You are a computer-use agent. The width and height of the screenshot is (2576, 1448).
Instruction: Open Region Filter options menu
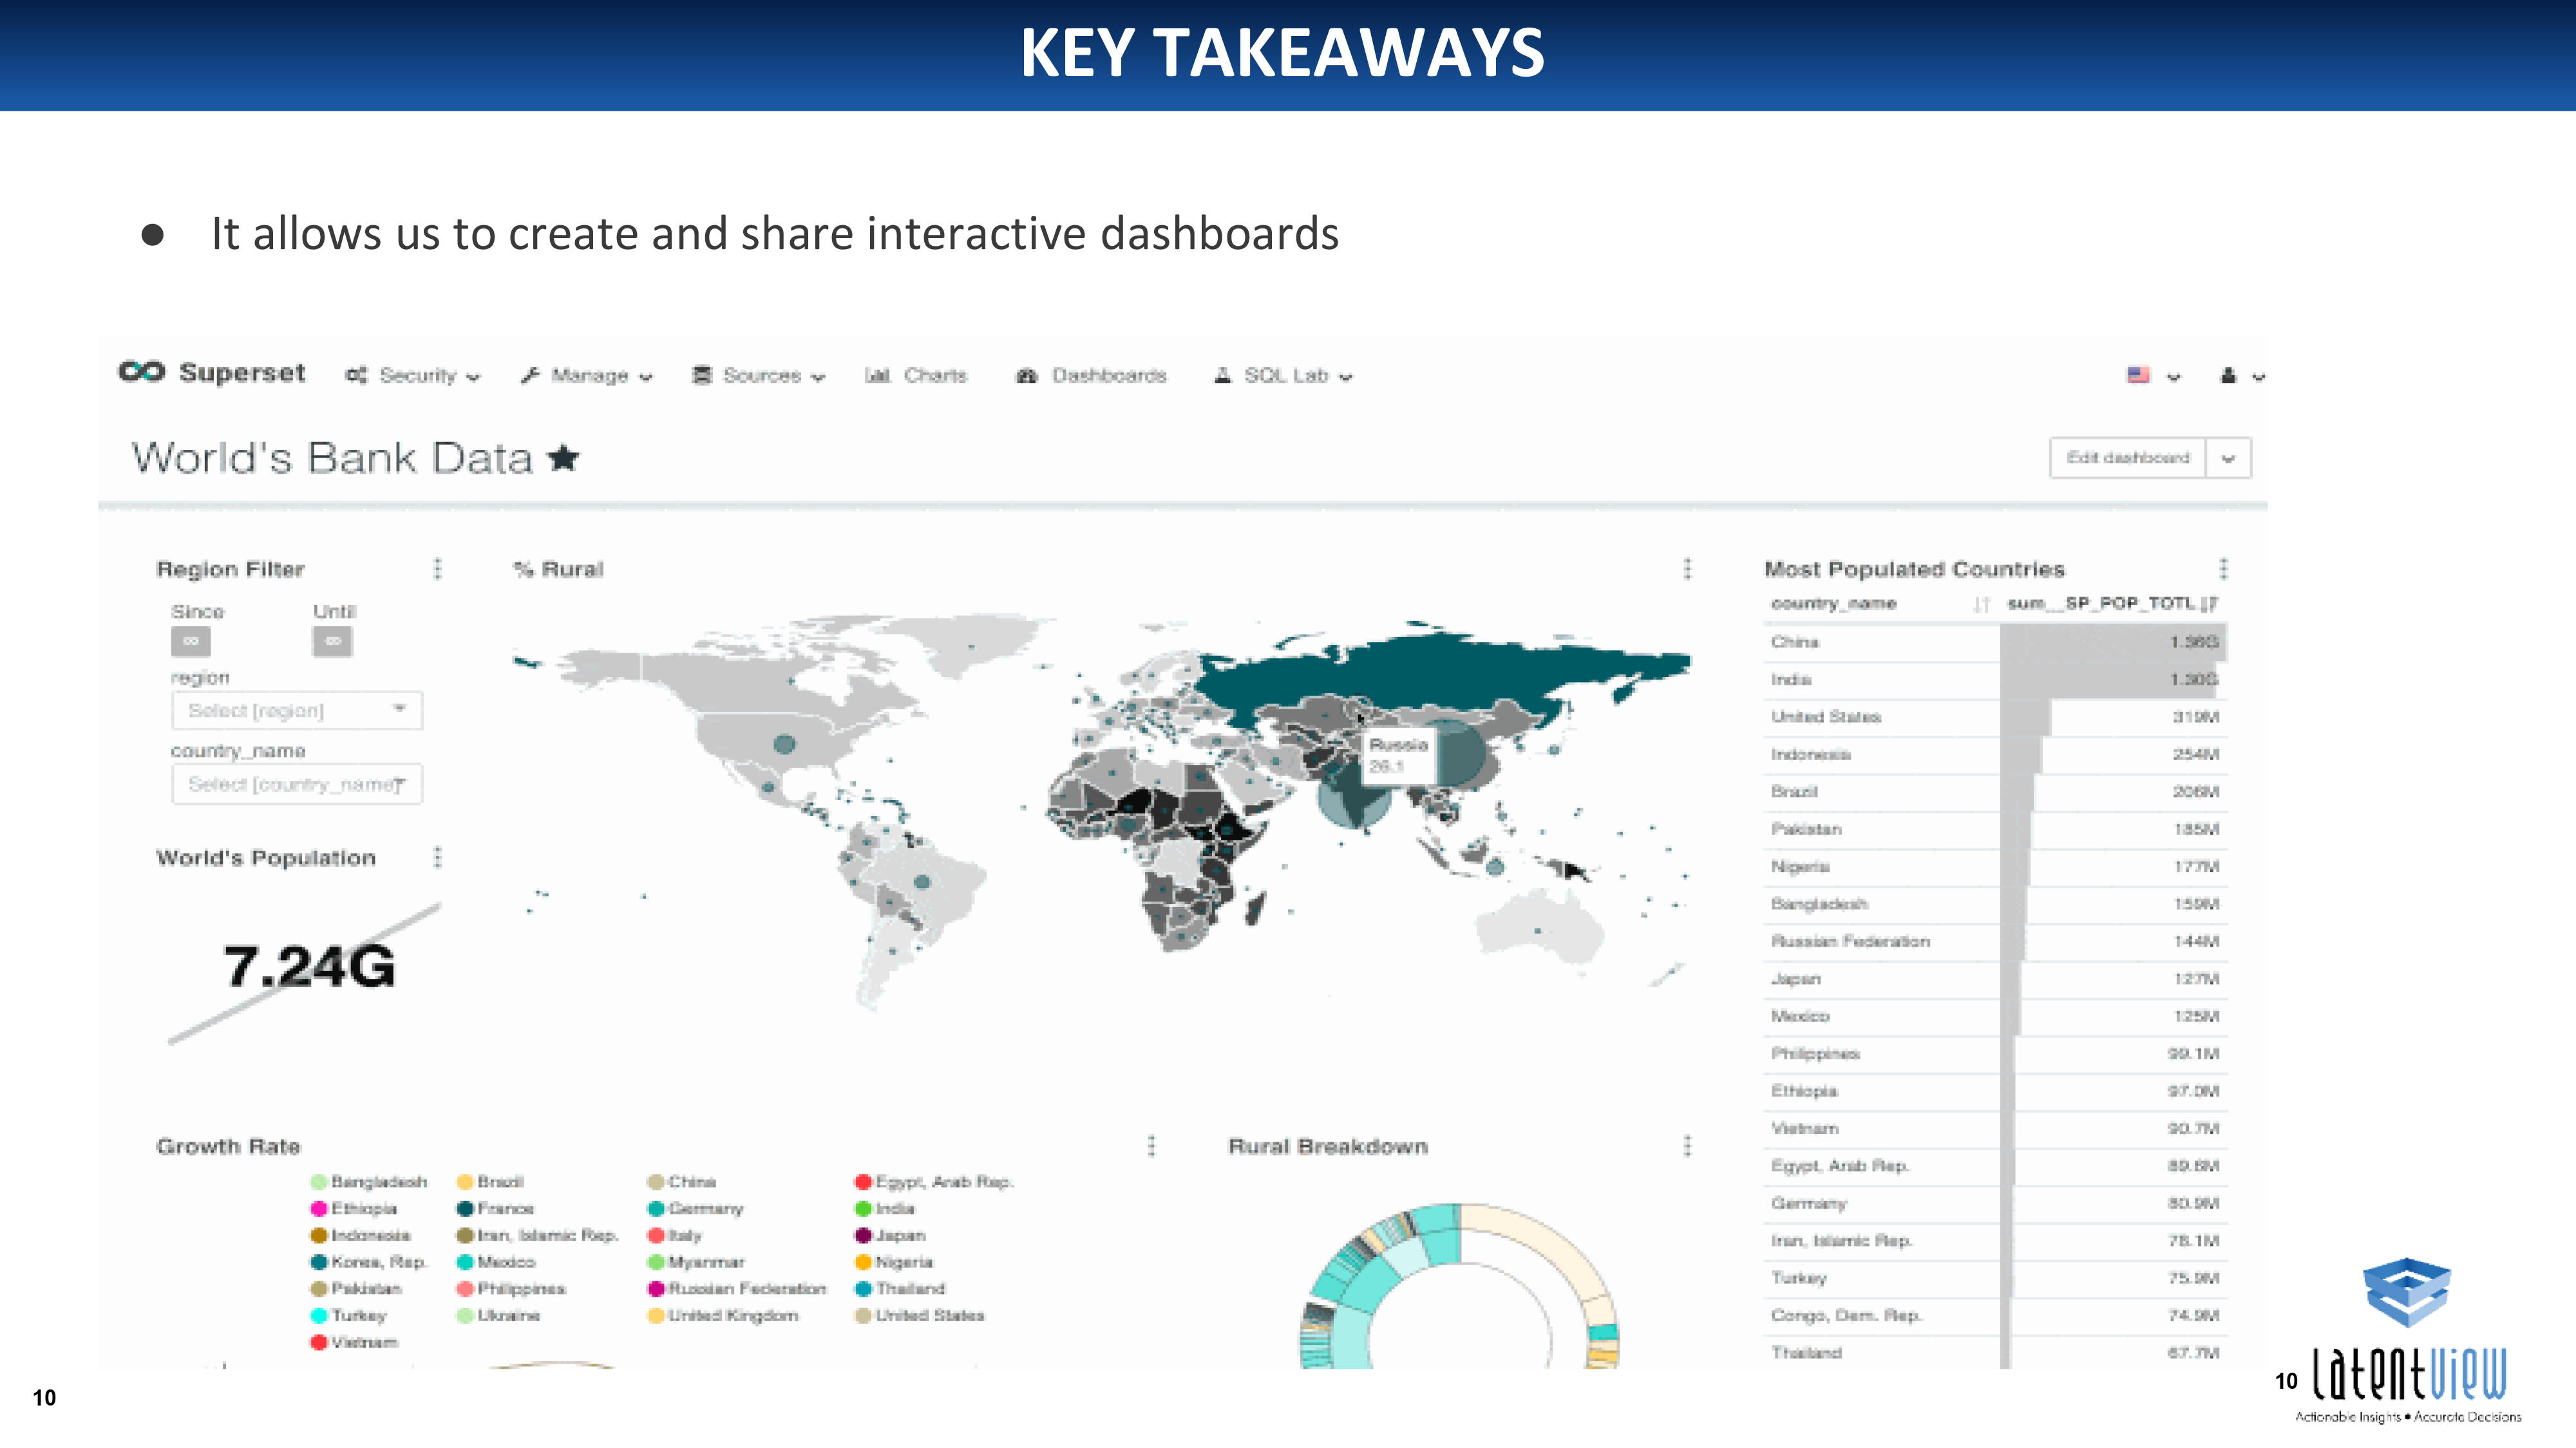coord(437,569)
